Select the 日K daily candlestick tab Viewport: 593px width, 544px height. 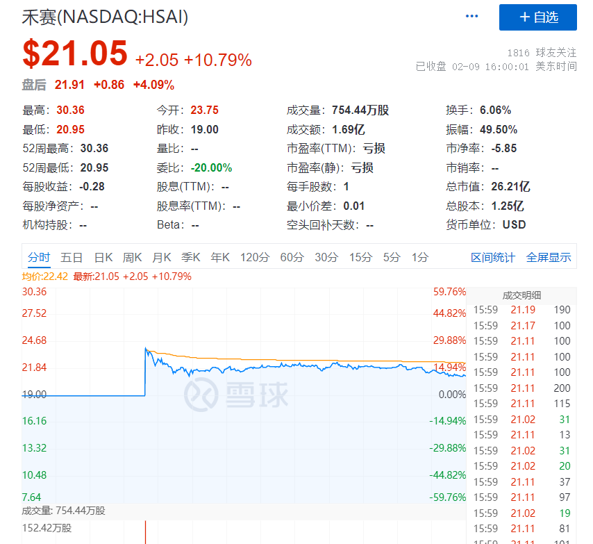point(103,257)
